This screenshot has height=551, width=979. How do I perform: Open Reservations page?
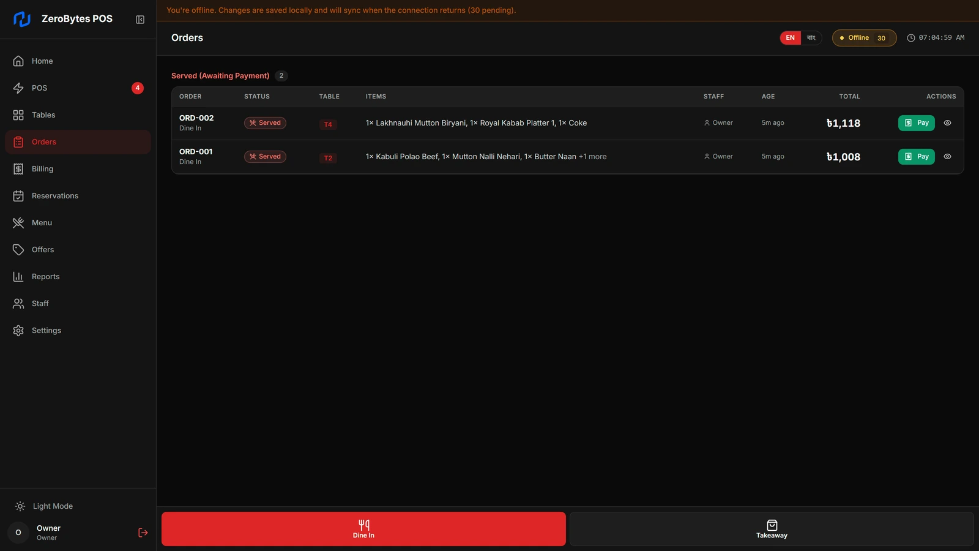pos(78,196)
